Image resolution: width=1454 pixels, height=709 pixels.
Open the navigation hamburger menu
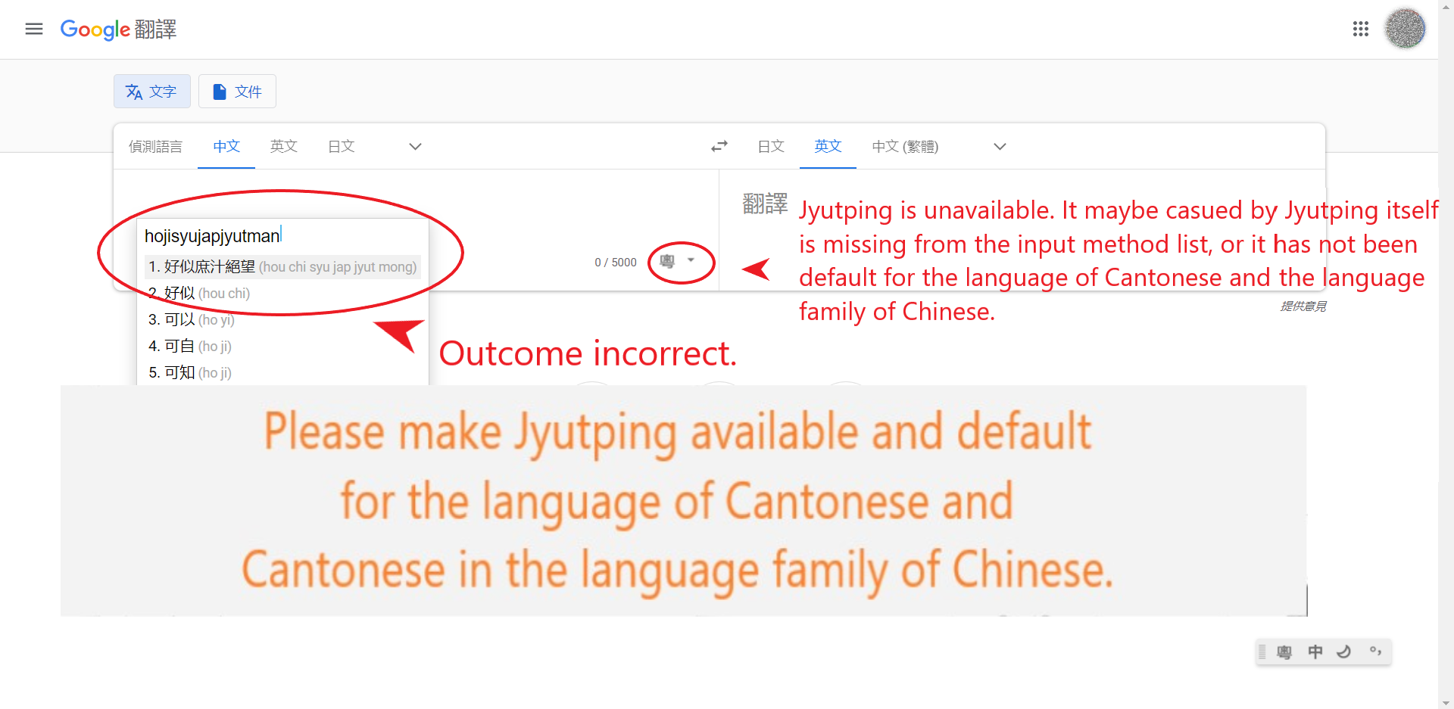(x=34, y=29)
